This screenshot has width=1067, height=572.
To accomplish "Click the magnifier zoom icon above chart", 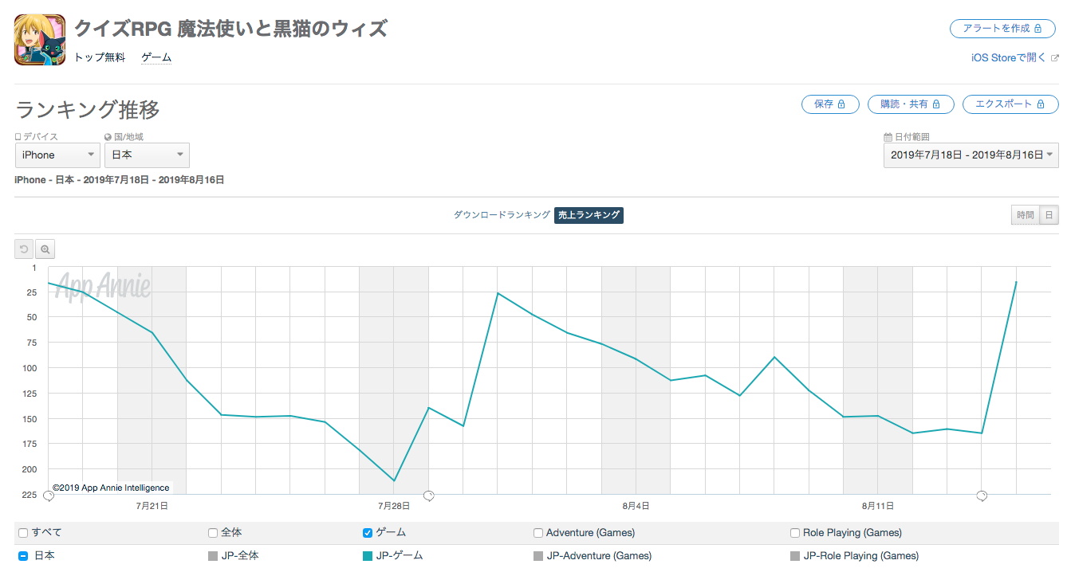I will pyautogui.click(x=45, y=249).
